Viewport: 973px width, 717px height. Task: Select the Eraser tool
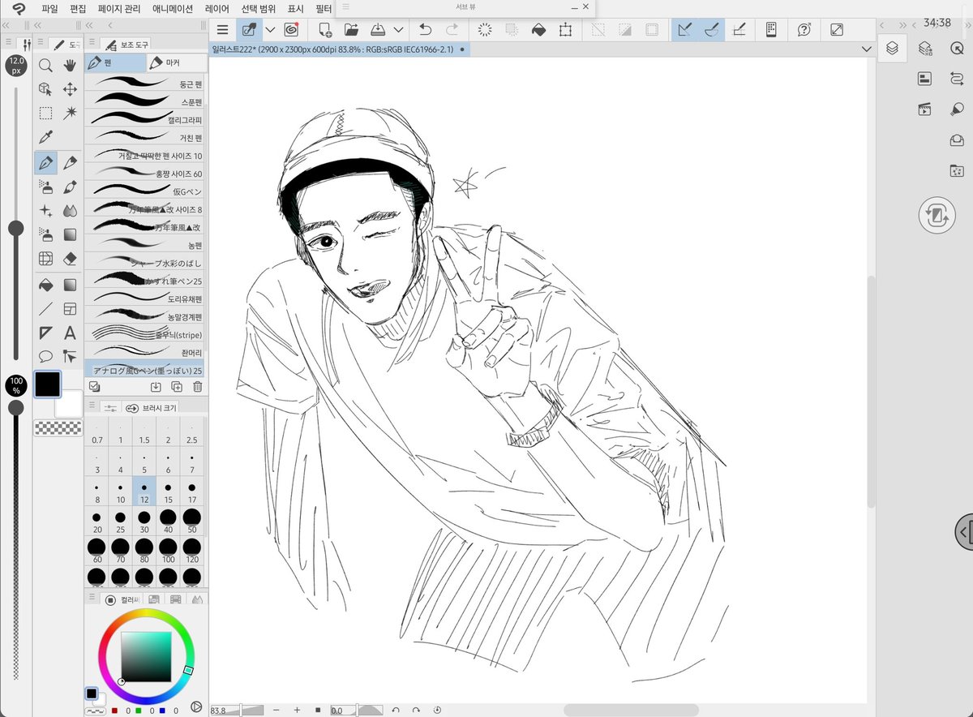click(70, 259)
